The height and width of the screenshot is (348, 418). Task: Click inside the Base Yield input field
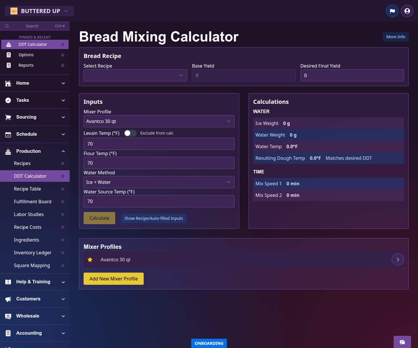(x=244, y=75)
